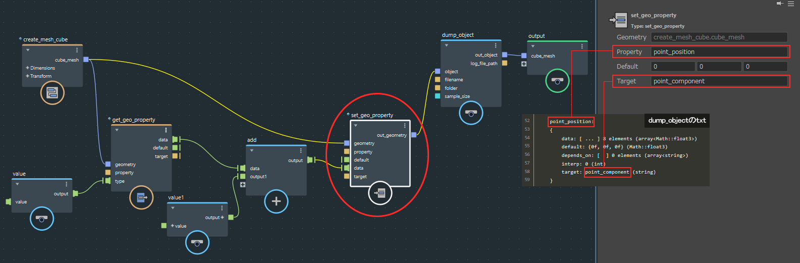Expand Transform in create_mesh_cube node
The image size is (800, 263).
[28, 76]
